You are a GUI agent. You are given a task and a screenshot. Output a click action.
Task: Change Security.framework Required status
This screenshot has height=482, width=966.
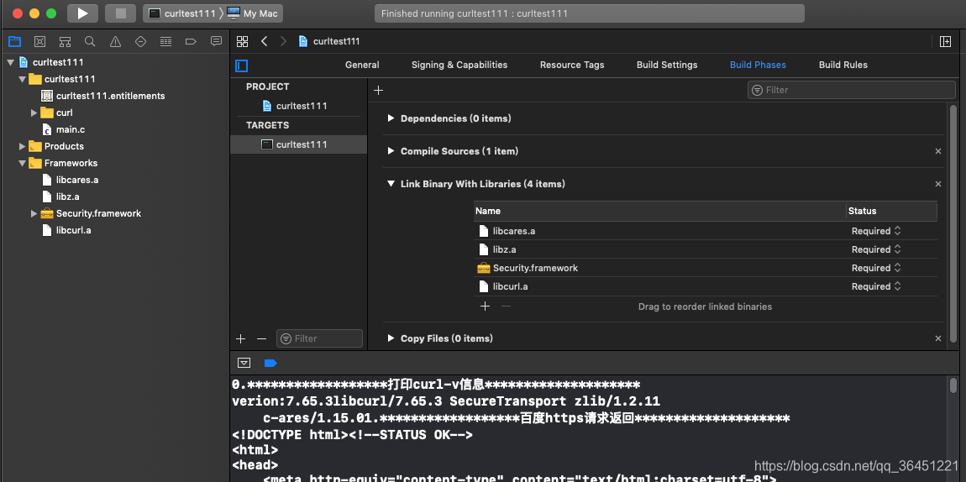877,268
